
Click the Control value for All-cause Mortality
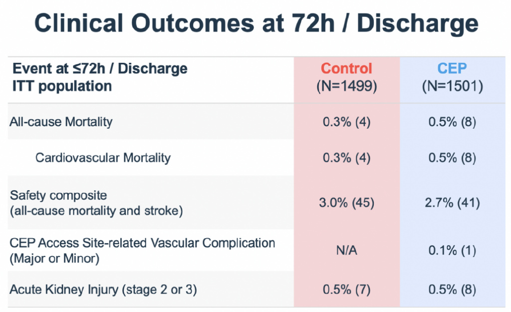[346, 122]
